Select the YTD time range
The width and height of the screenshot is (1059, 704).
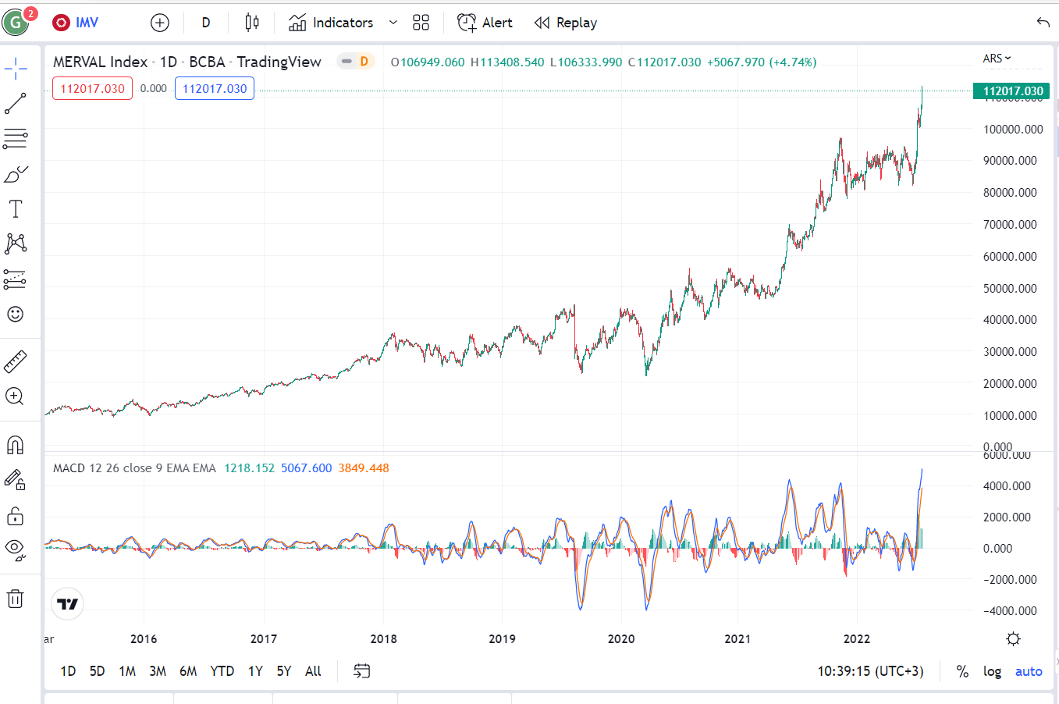(x=222, y=671)
